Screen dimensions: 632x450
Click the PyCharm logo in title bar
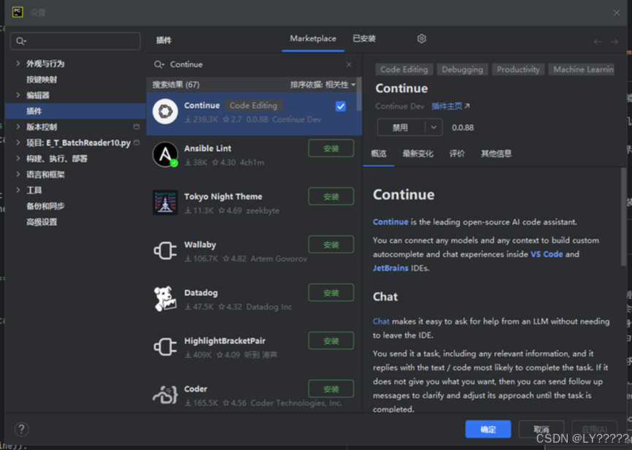(18, 12)
